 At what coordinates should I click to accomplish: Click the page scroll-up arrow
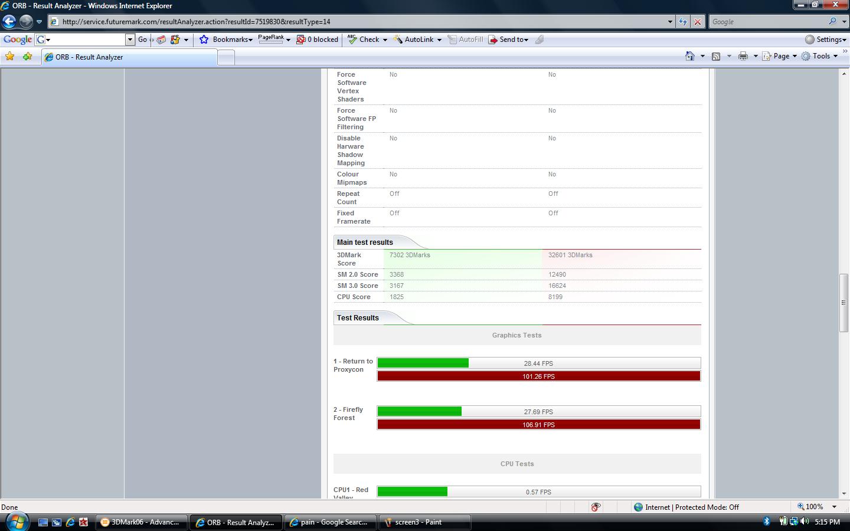pos(844,73)
